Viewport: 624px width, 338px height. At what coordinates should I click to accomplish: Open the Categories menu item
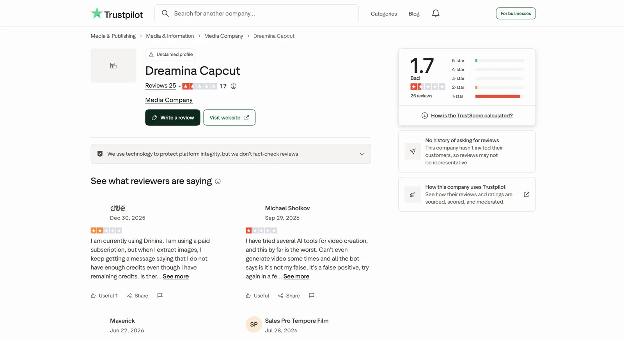pos(384,14)
